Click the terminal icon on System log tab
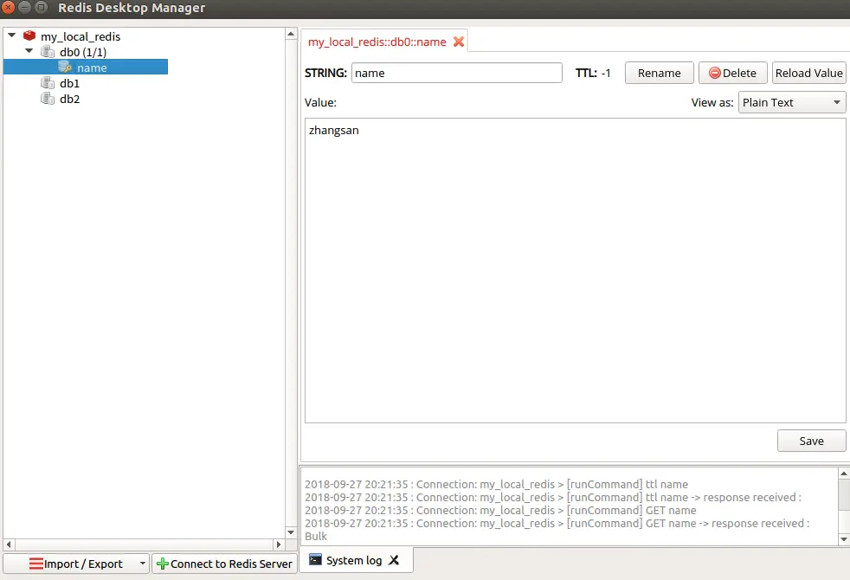The width and height of the screenshot is (850, 580). coord(315,559)
